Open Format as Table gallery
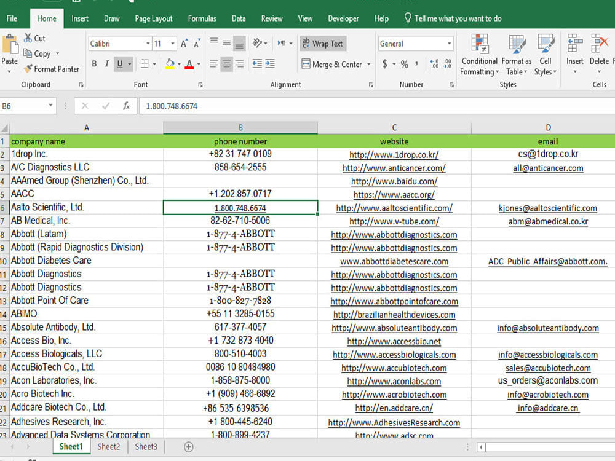 (517, 55)
